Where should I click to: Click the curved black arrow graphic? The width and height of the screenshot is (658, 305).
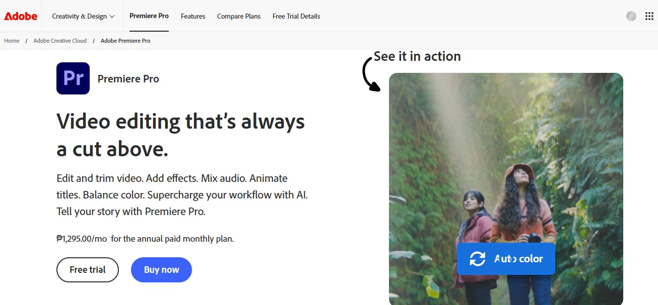point(370,75)
